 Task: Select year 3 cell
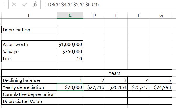tap(116, 80)
